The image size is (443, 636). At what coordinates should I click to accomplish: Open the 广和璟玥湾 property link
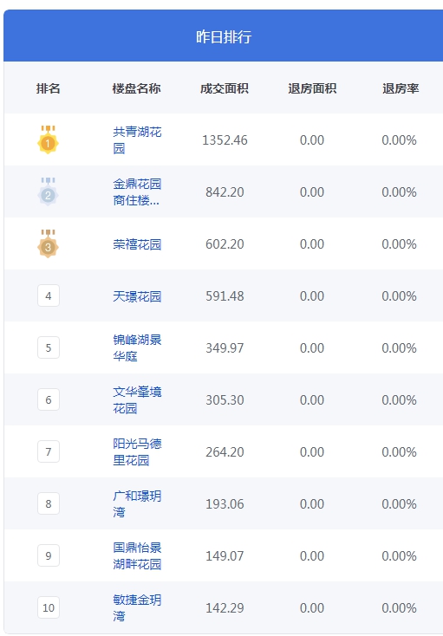tap(137, 503)
